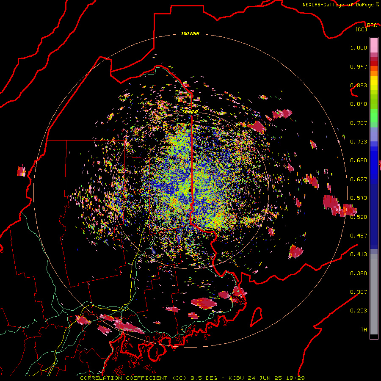The height and width of the screenshot is (381, 381).
Task: Click the DCC legend heading
Action: point(372,25)
